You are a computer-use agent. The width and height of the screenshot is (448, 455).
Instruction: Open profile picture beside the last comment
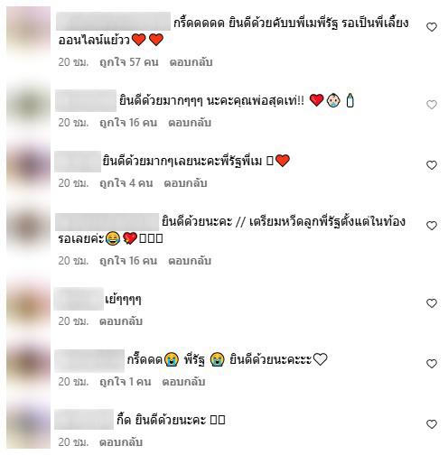[29, 426]
